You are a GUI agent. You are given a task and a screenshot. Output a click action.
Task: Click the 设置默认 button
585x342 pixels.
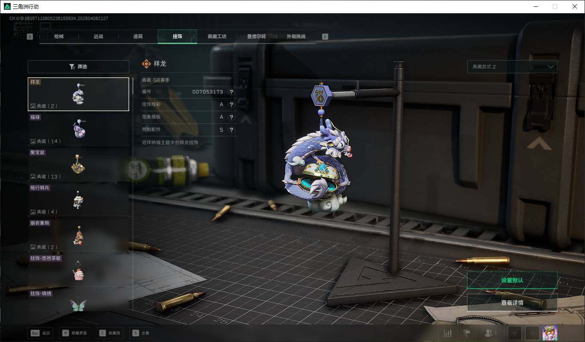512,280
